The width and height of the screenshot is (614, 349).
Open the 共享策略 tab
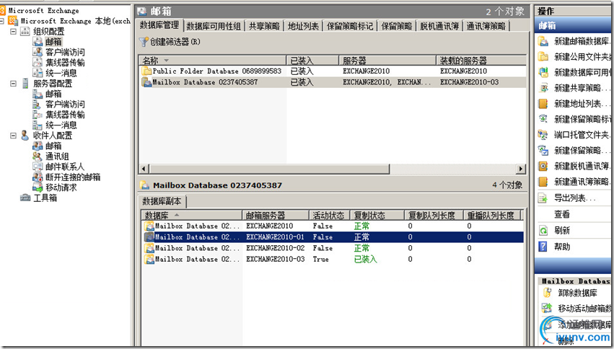264,26
